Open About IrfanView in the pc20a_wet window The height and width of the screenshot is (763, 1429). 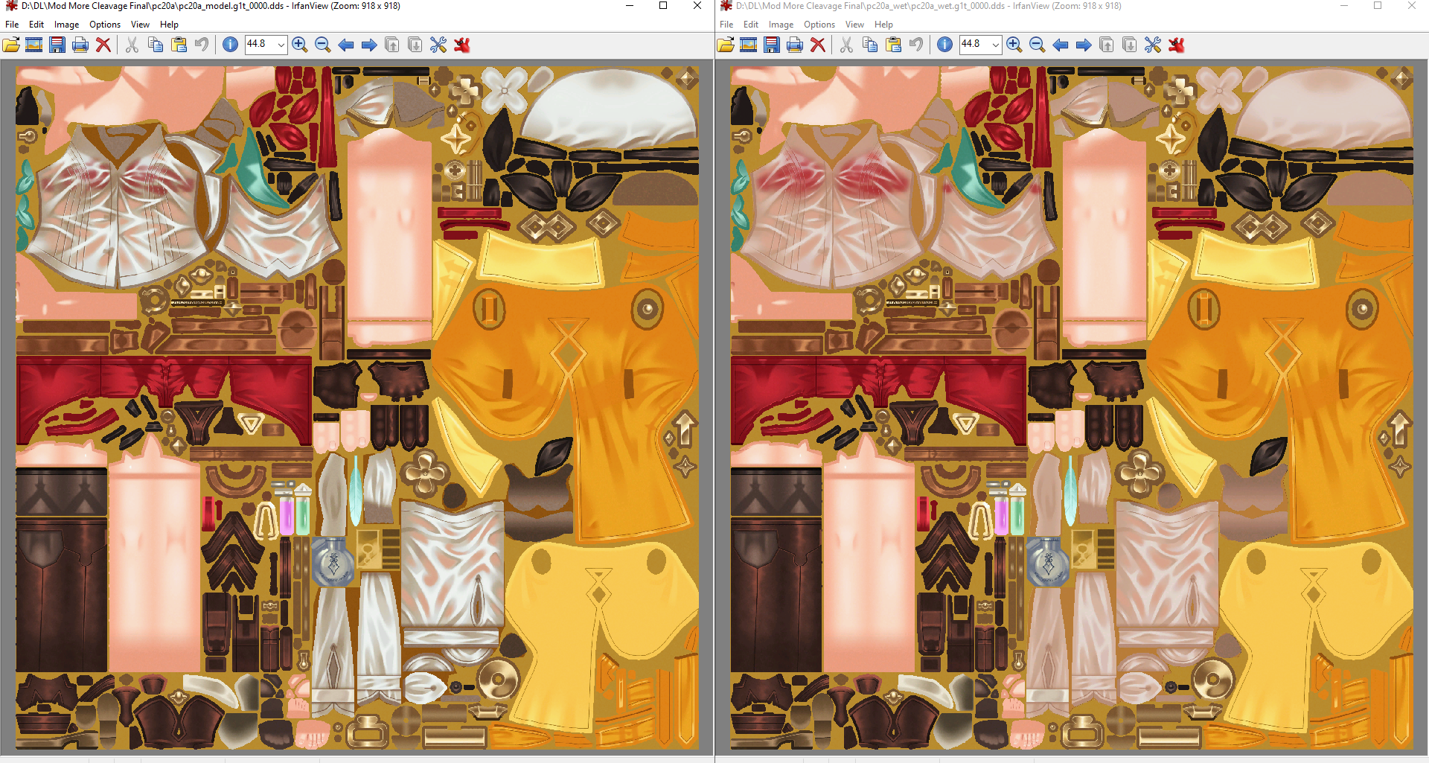click(1177, 45)
